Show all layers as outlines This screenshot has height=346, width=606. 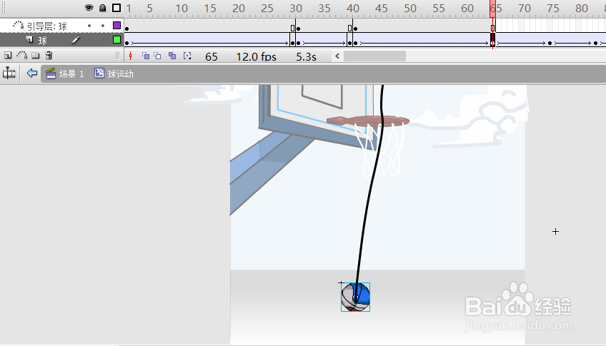point(116,8)
